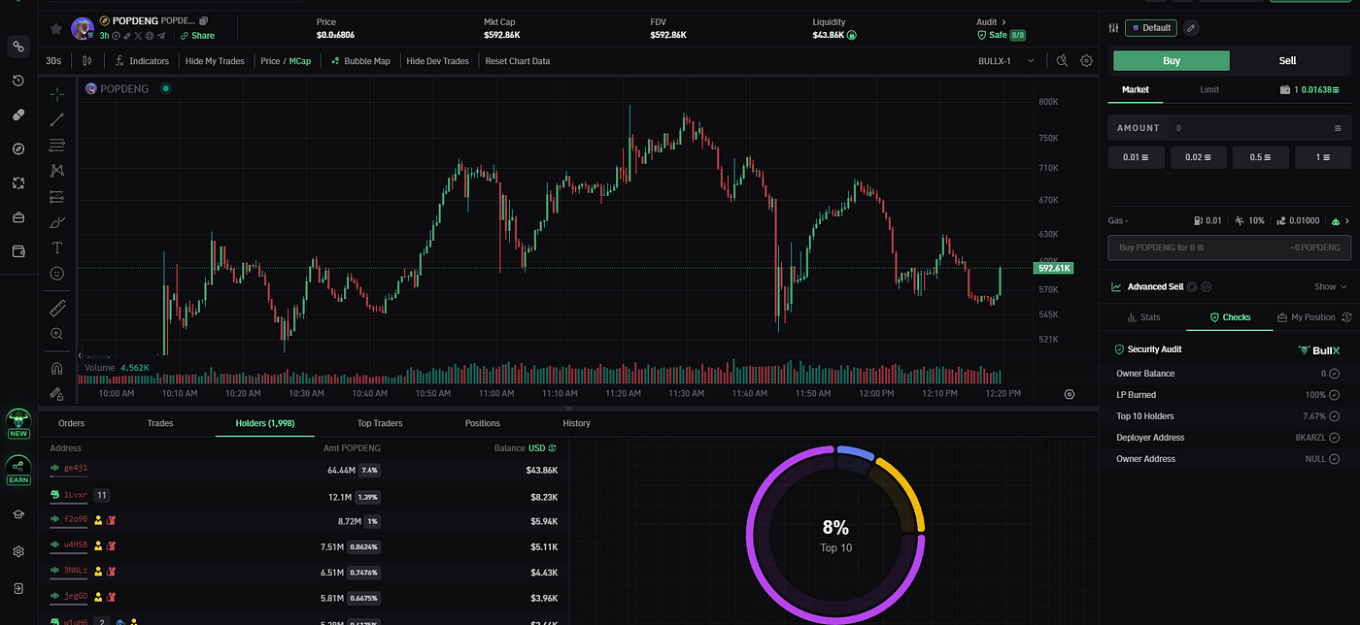1360x625 pixels.
Task: Click Hide My Trades
Action: pos(215,61)
